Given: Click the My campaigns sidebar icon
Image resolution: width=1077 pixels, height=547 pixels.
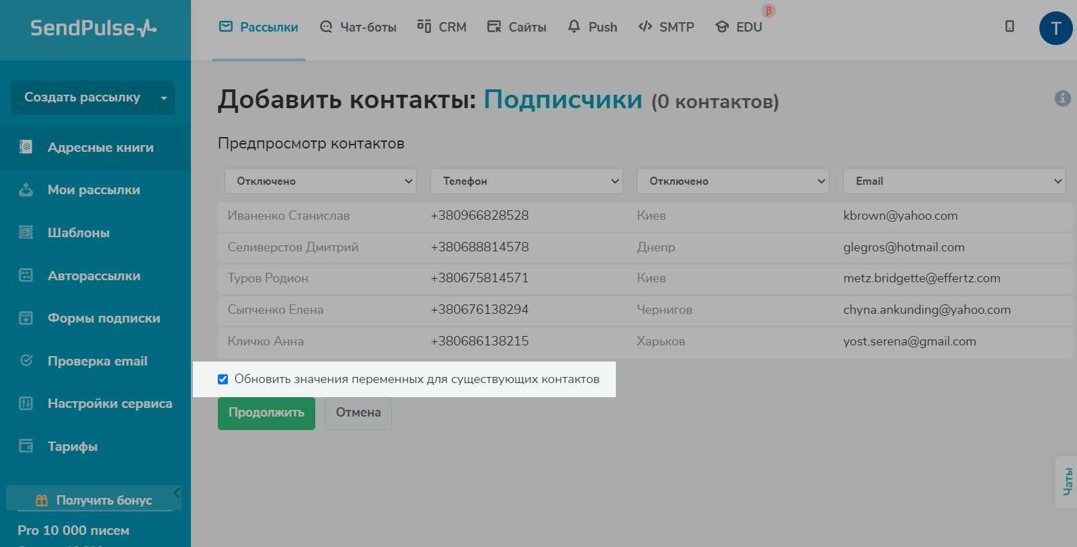Looking at the screenshot, I should 26,190.
